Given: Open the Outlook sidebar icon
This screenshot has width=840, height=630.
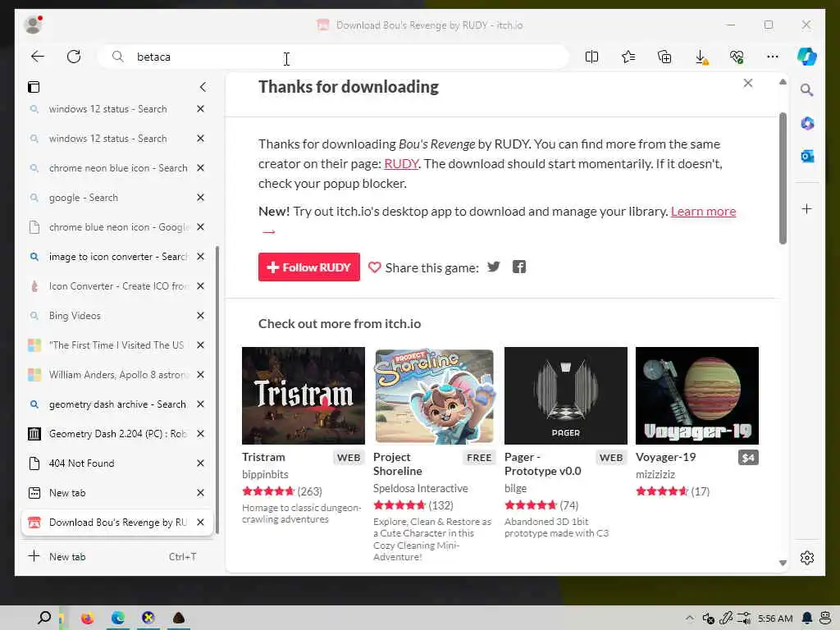Looking at the screenshot, I should click(807, 156).
